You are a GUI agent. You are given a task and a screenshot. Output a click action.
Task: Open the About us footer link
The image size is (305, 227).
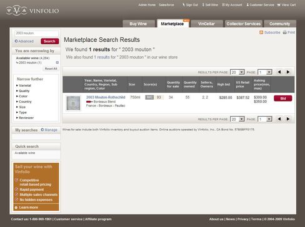tap(216, 219)
